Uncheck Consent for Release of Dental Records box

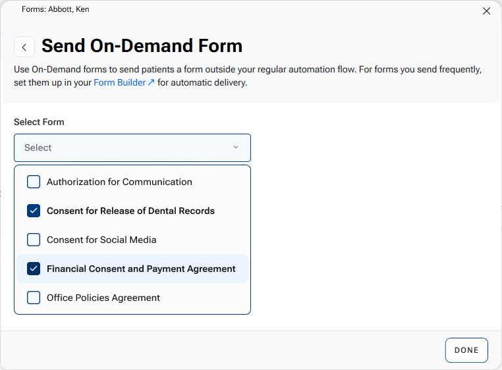(x=34, y=211)
